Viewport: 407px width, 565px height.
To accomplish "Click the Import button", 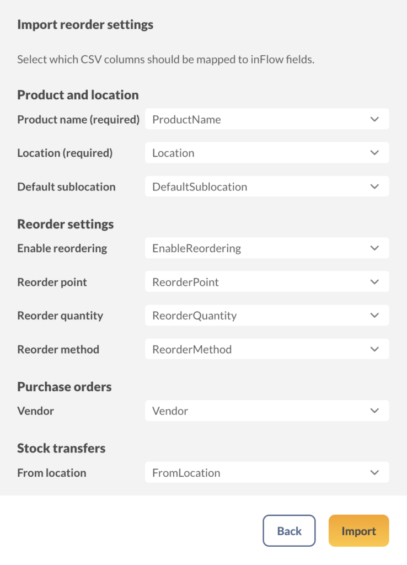I will tap(358, 530).
